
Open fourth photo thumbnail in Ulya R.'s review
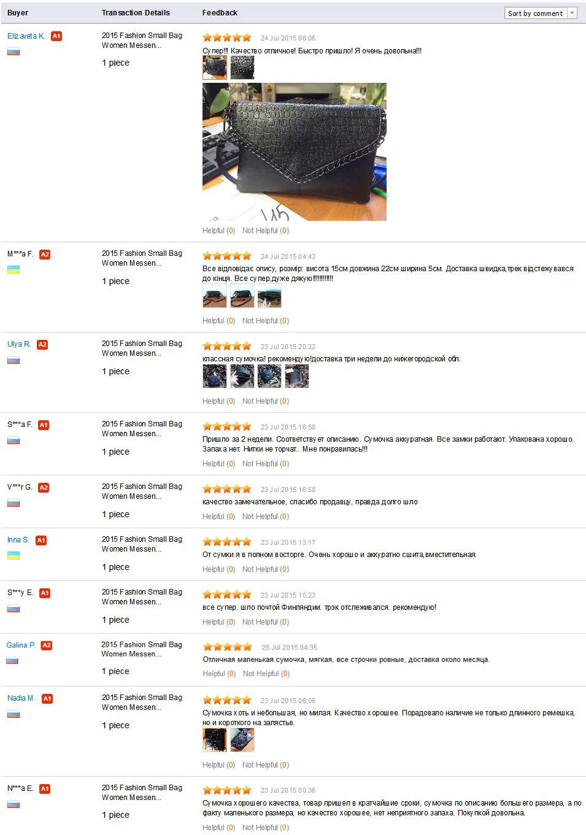(297, 376)
